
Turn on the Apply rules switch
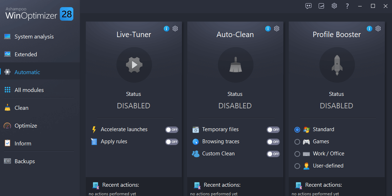point(172,142)
